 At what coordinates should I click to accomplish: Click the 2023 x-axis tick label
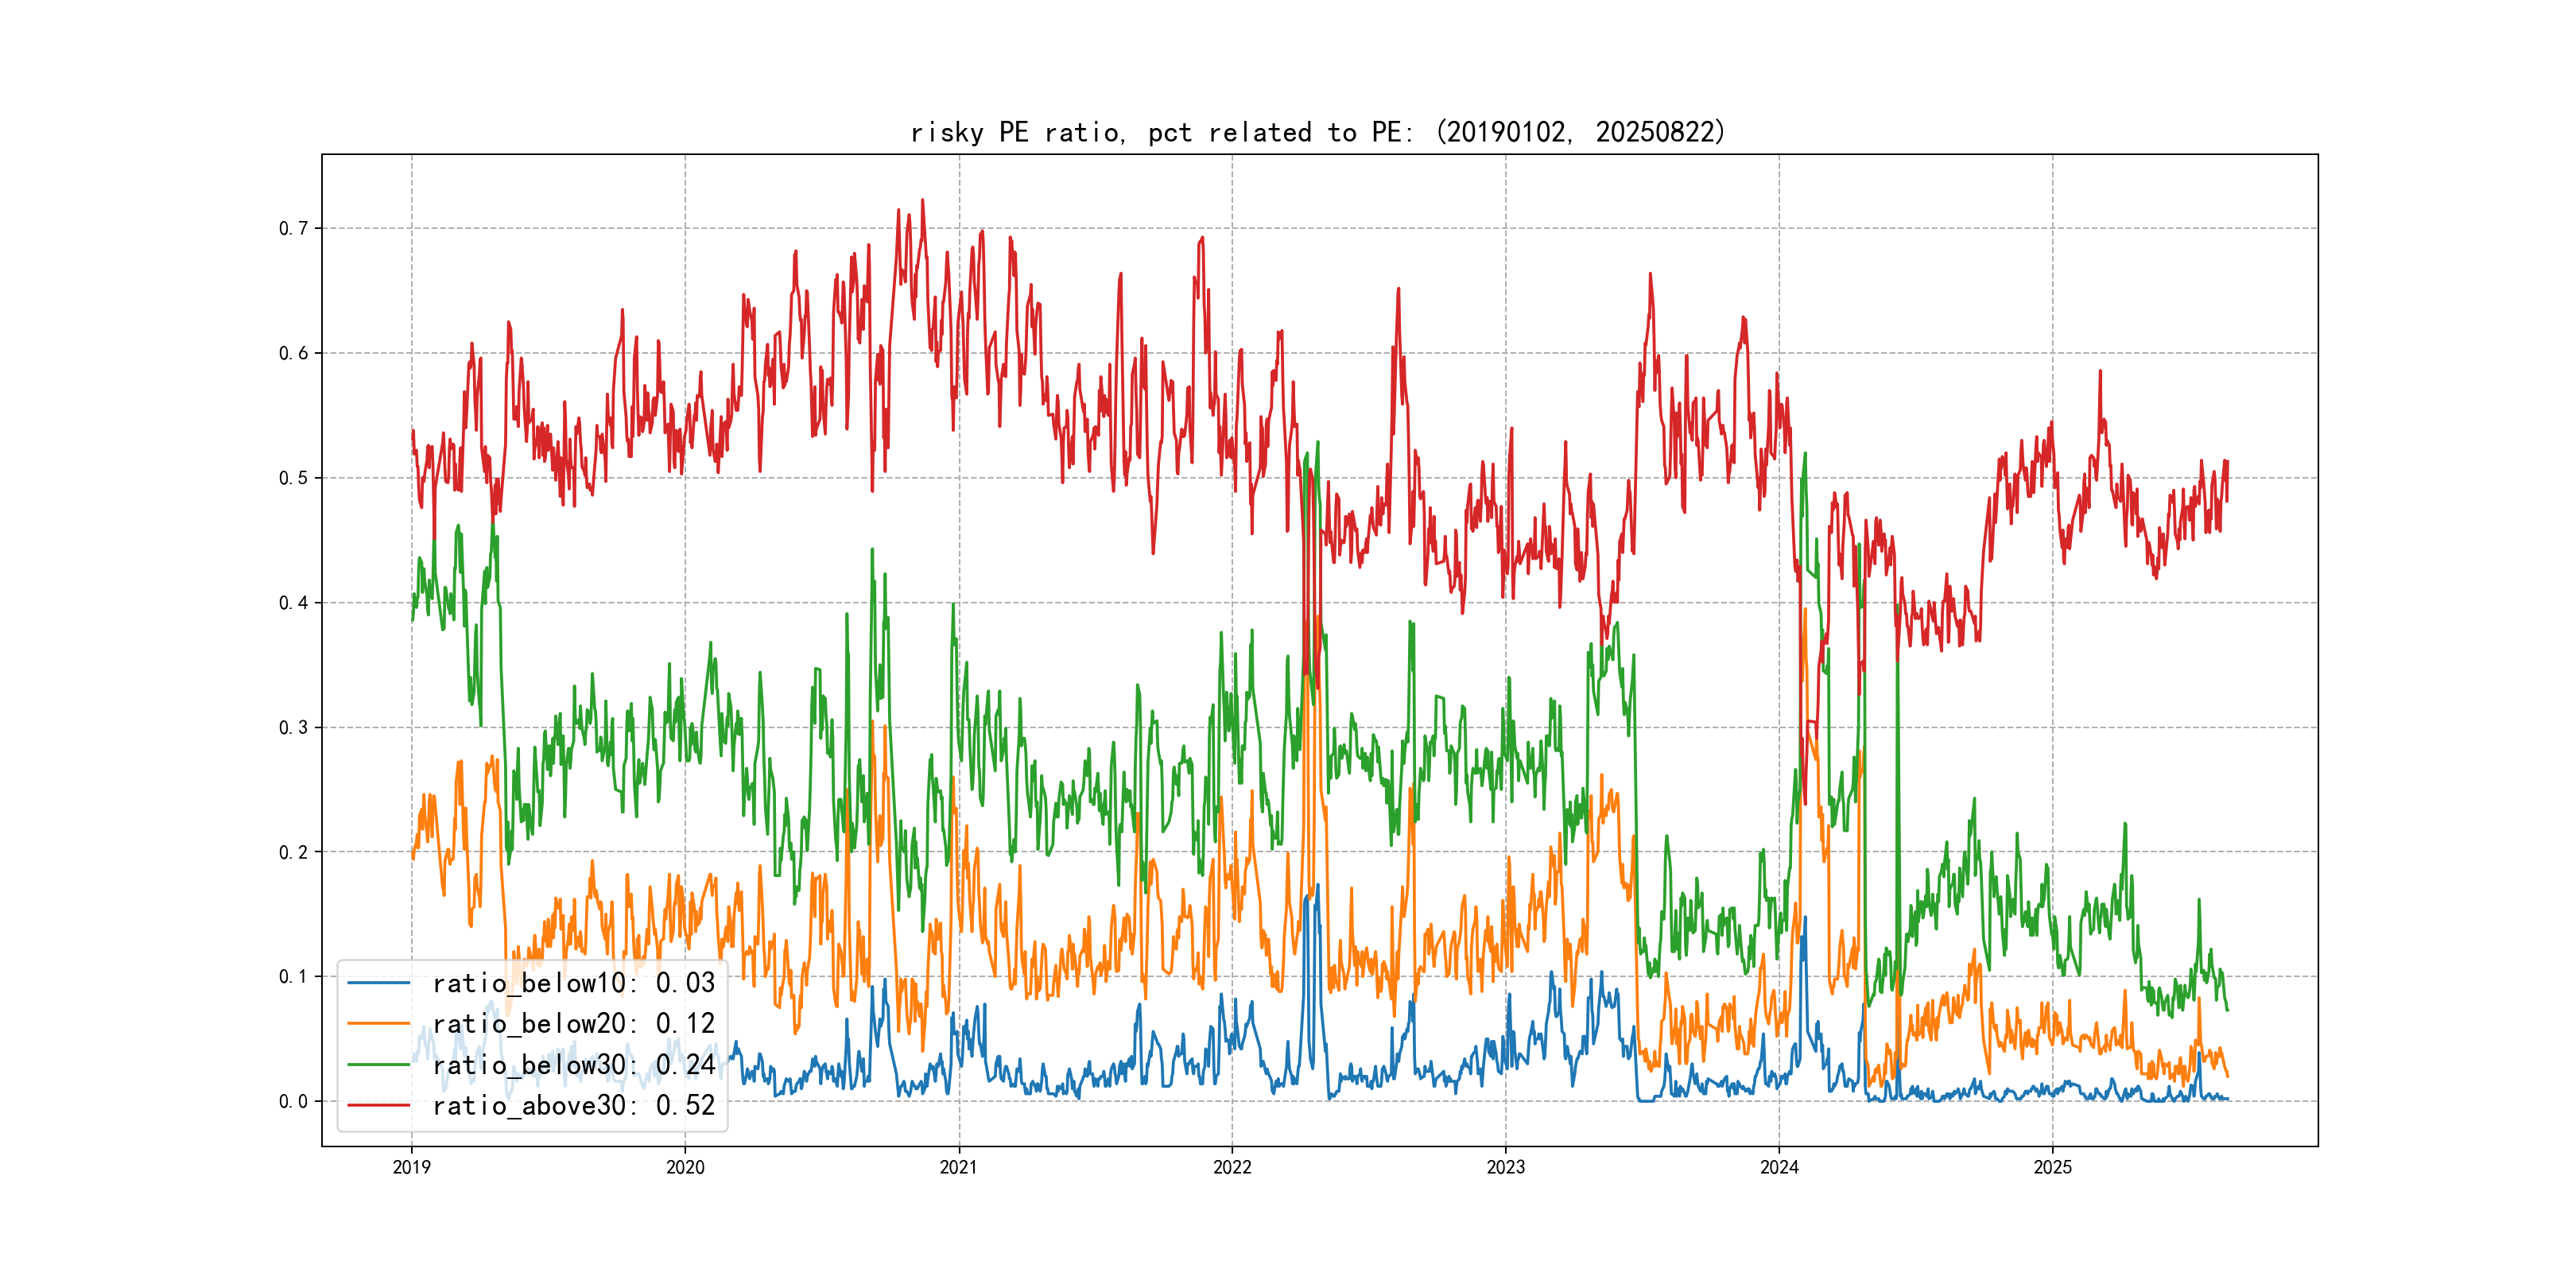(x=1506, y=1167)
